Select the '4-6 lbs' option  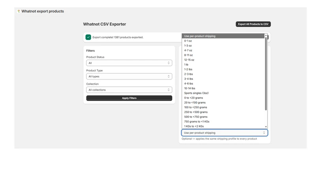coord(223,83)
